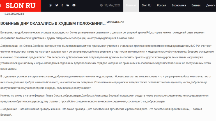Click the YouTube channel icon

[x=74, y=5]
